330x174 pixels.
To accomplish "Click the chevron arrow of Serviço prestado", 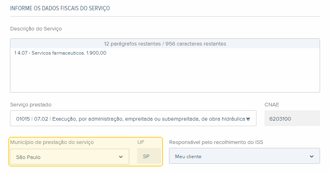I will click(x=248, y=119).
